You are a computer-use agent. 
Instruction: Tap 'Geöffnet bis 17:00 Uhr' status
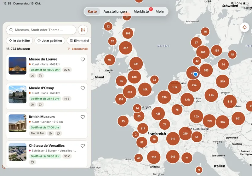(x=45, y=128)
